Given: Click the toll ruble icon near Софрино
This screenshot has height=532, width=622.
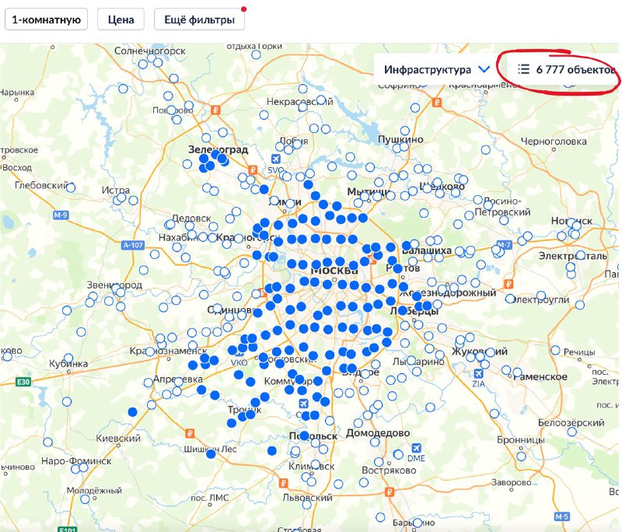Looking at the screenshot, I should click(437, 103).
